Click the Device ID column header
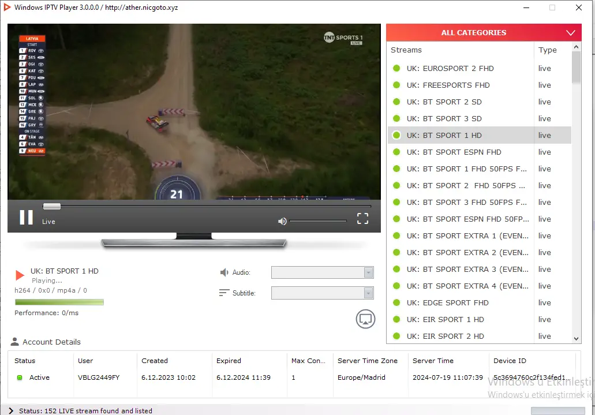This screenshot has height=415, width=595. point(533,361)
